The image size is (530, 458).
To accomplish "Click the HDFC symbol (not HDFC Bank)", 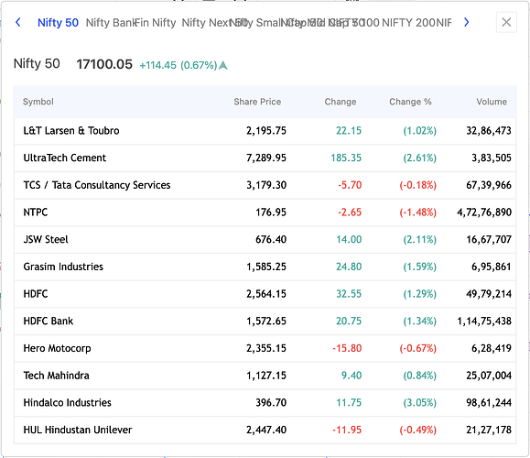I will [x=36, y=294].
